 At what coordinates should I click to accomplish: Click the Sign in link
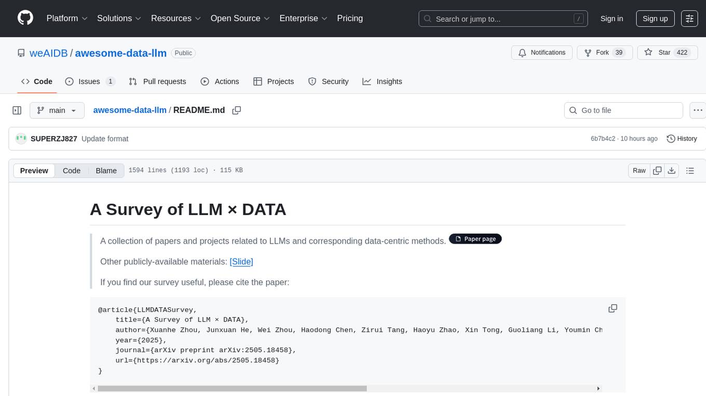[x=612, y=19]
